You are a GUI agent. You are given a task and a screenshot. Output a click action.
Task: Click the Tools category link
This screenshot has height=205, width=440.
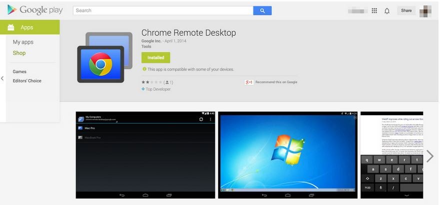click(146, 46)
